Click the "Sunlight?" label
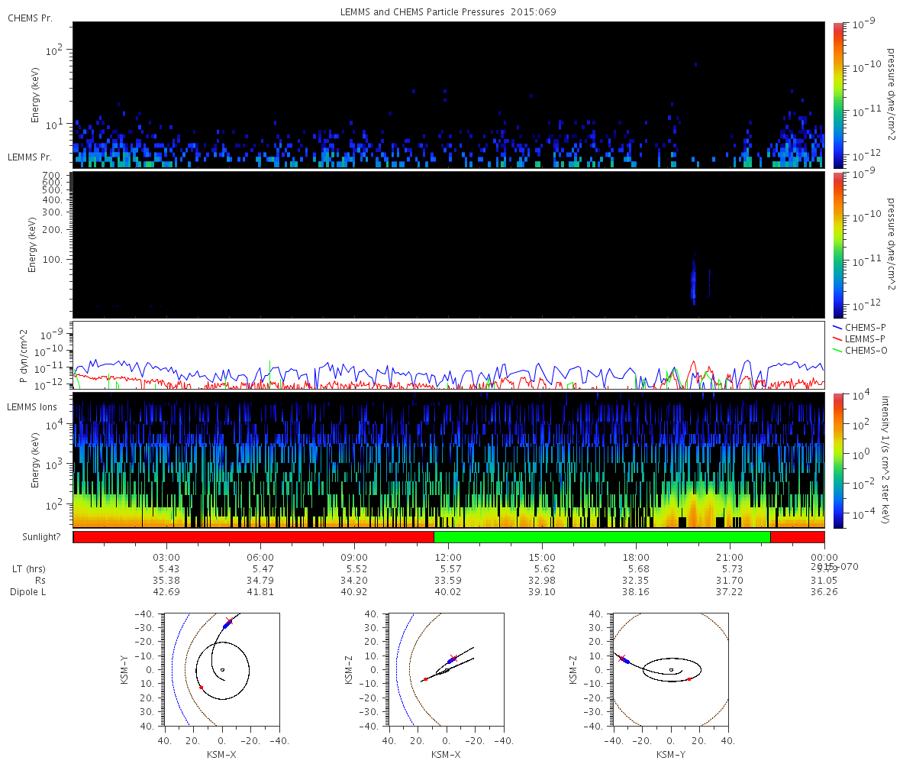This screenshot has width=916, height=764. (x=34, y=537)
